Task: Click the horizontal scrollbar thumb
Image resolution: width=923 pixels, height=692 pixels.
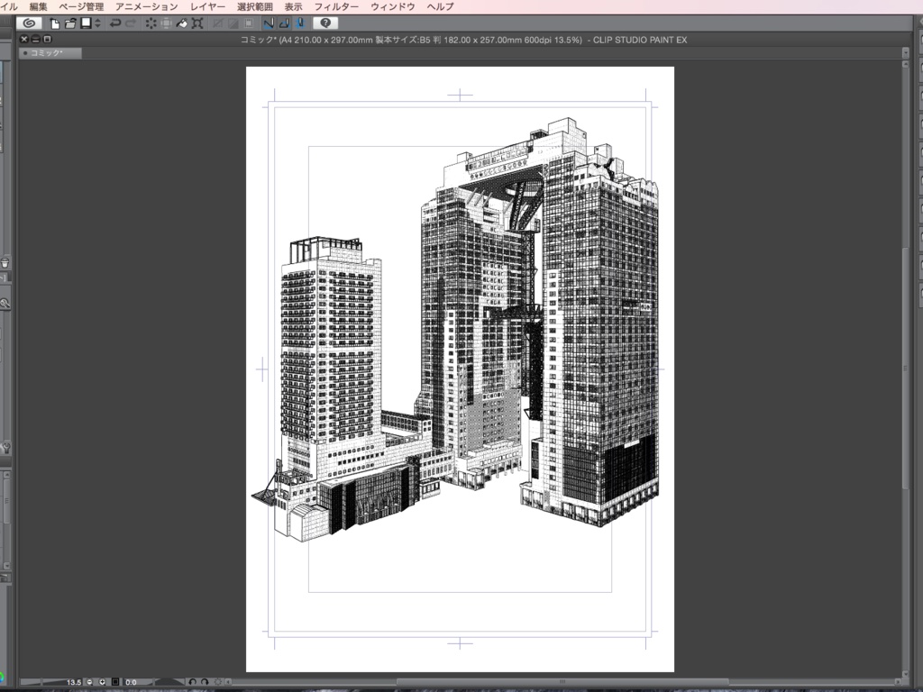Action: (x=562, y=682)
